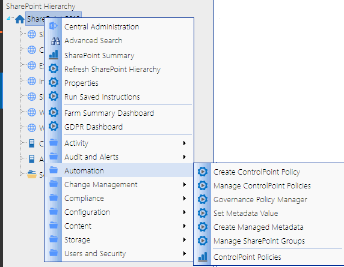Click the gear icon next to GDPR Dashboard
Screen dimensions: 344x267
coord(54,126)
